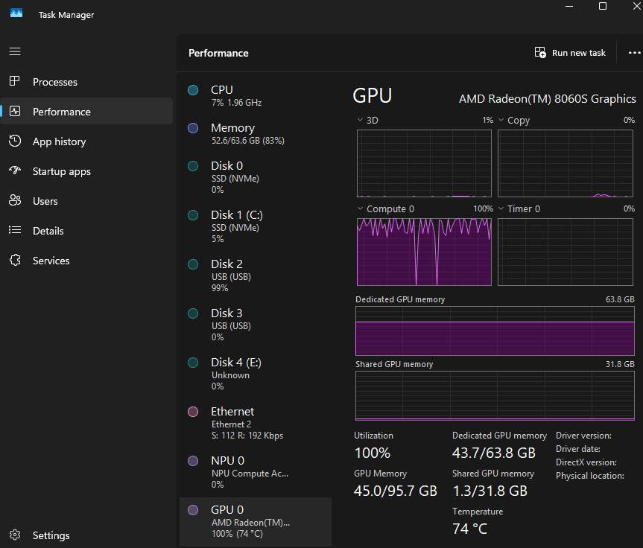Click the Performance pulse icon
Screen dimensions: 643x548
coord(15,112)
